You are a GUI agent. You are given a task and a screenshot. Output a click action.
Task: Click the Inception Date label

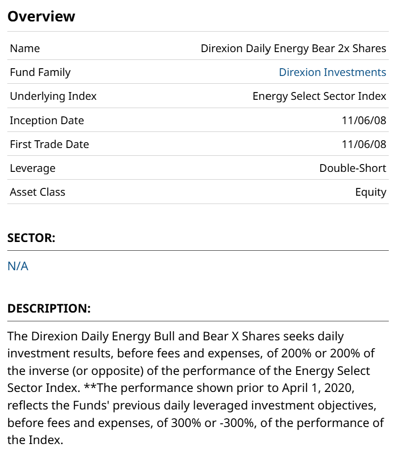tap(47, 120)
